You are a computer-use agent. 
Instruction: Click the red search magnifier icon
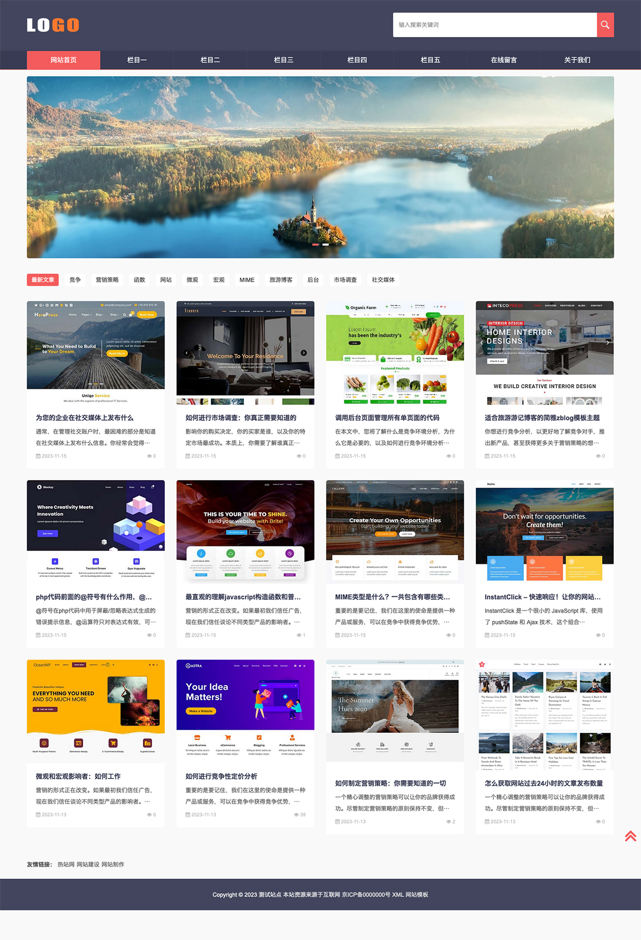point(605,25)
